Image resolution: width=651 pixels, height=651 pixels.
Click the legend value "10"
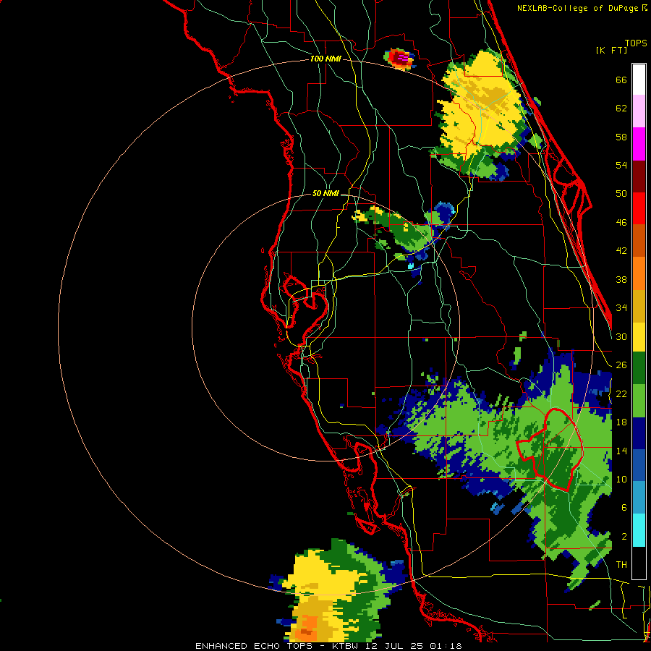pyautogui.click(x=621, y=479)
